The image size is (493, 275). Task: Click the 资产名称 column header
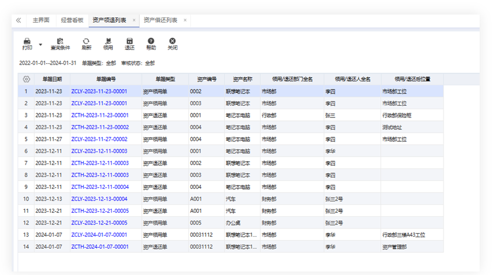tap(242, 79)
